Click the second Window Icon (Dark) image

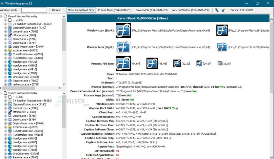coord(222,30)
